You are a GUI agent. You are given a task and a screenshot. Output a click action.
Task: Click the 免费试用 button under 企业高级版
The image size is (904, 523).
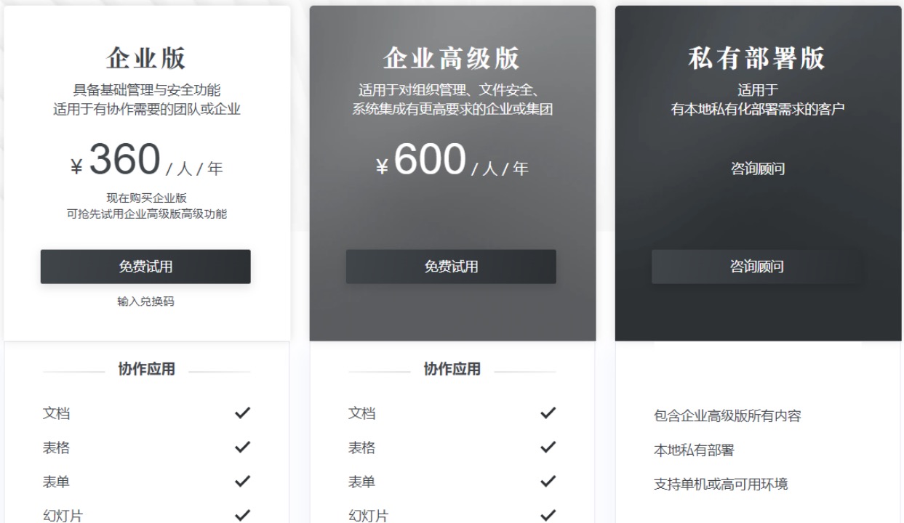coord(451,267)
